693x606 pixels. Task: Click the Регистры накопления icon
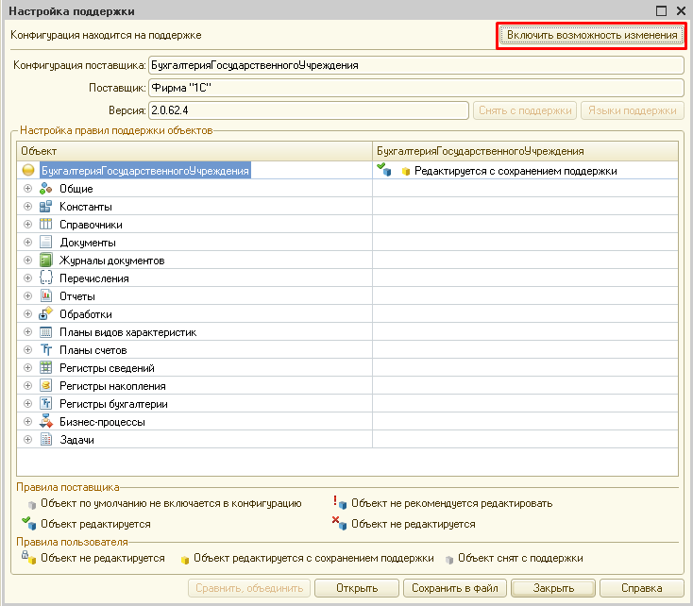click(x=45, y=386)
